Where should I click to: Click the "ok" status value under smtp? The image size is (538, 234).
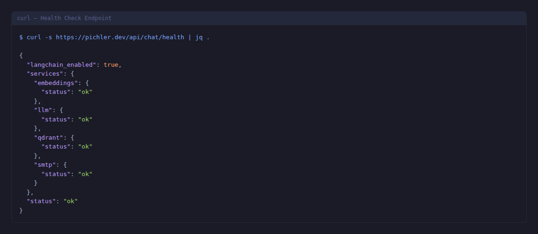click(x=85, y=174)
